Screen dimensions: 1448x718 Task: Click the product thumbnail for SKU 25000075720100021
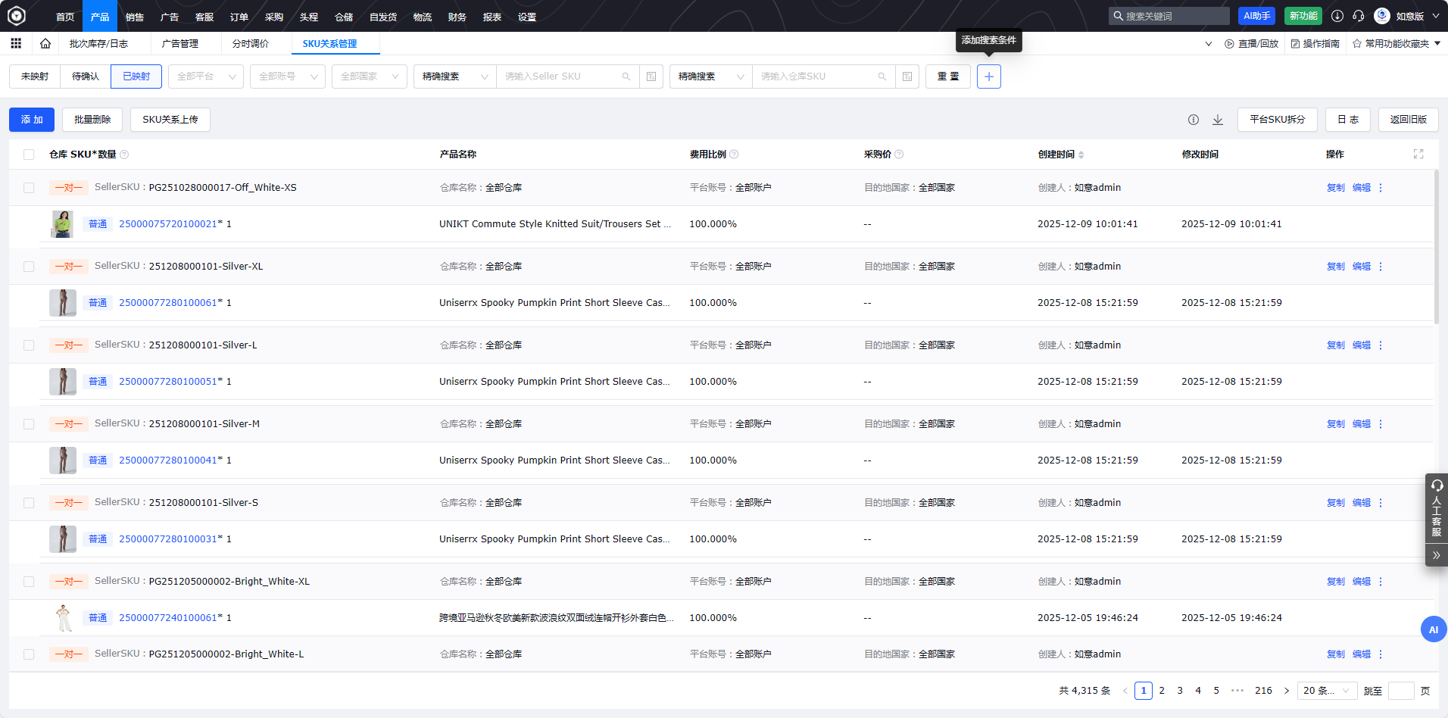[62, 224]
